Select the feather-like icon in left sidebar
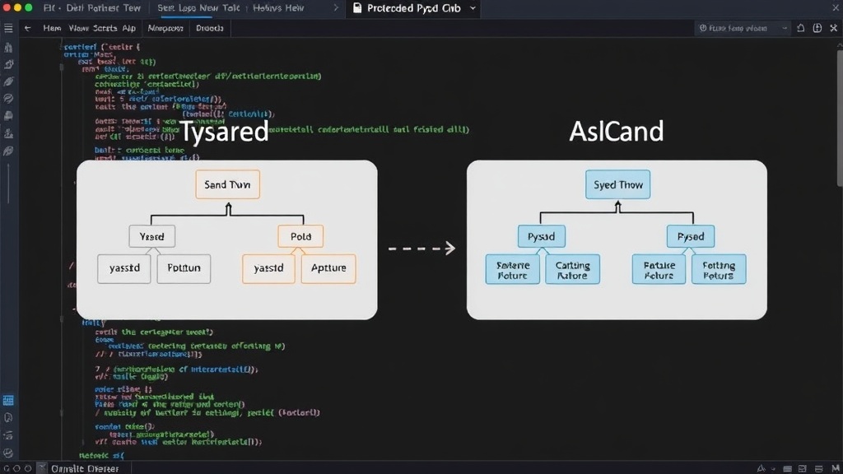This screenshot has height=474, width=843. point(8,81)
